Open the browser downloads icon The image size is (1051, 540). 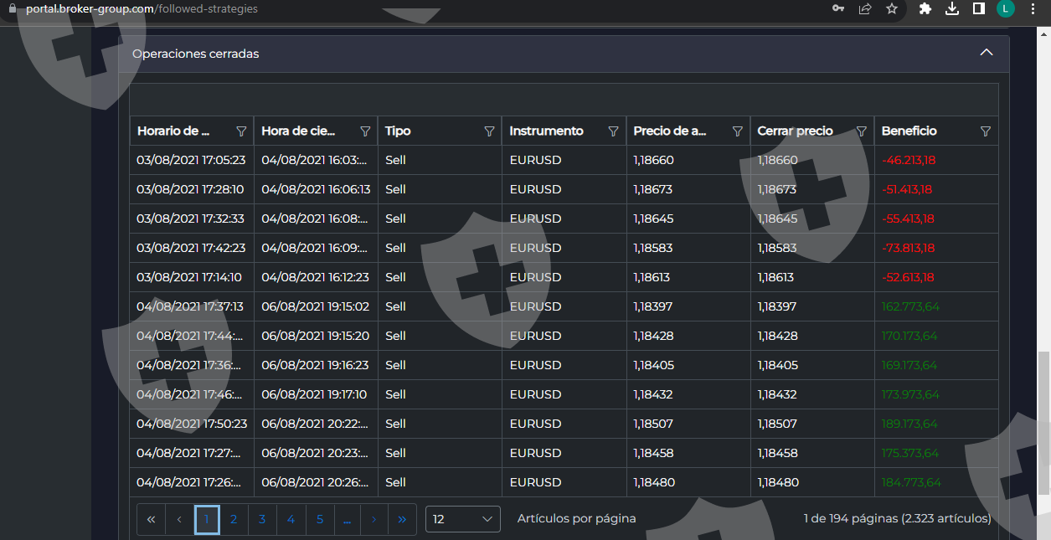pos(952,9)
